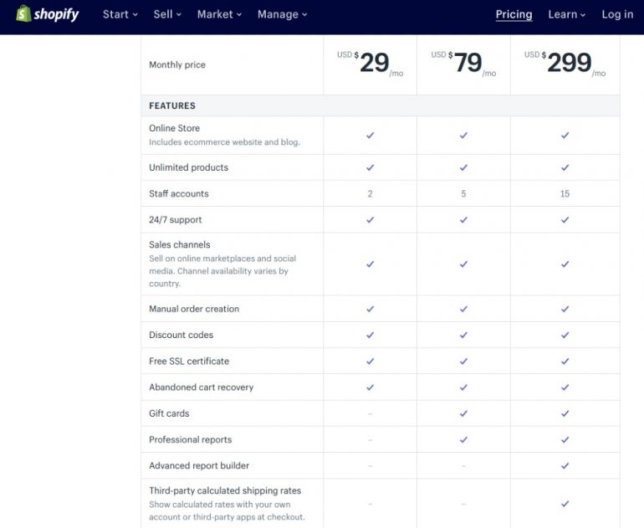Screen dimensions: 644x528
Task: Click Abandoned cart recovery checkmark in $29 column
Action: [x=370, y=387]
